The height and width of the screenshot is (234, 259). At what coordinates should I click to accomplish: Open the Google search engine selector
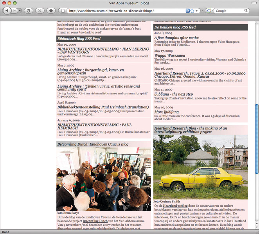[x=209, y=11]
